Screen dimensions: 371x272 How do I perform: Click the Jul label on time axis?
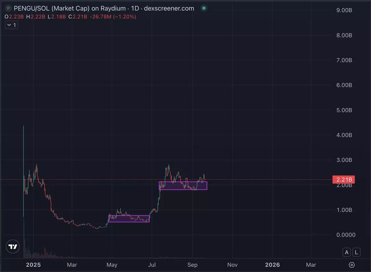[x=152, y=265]
